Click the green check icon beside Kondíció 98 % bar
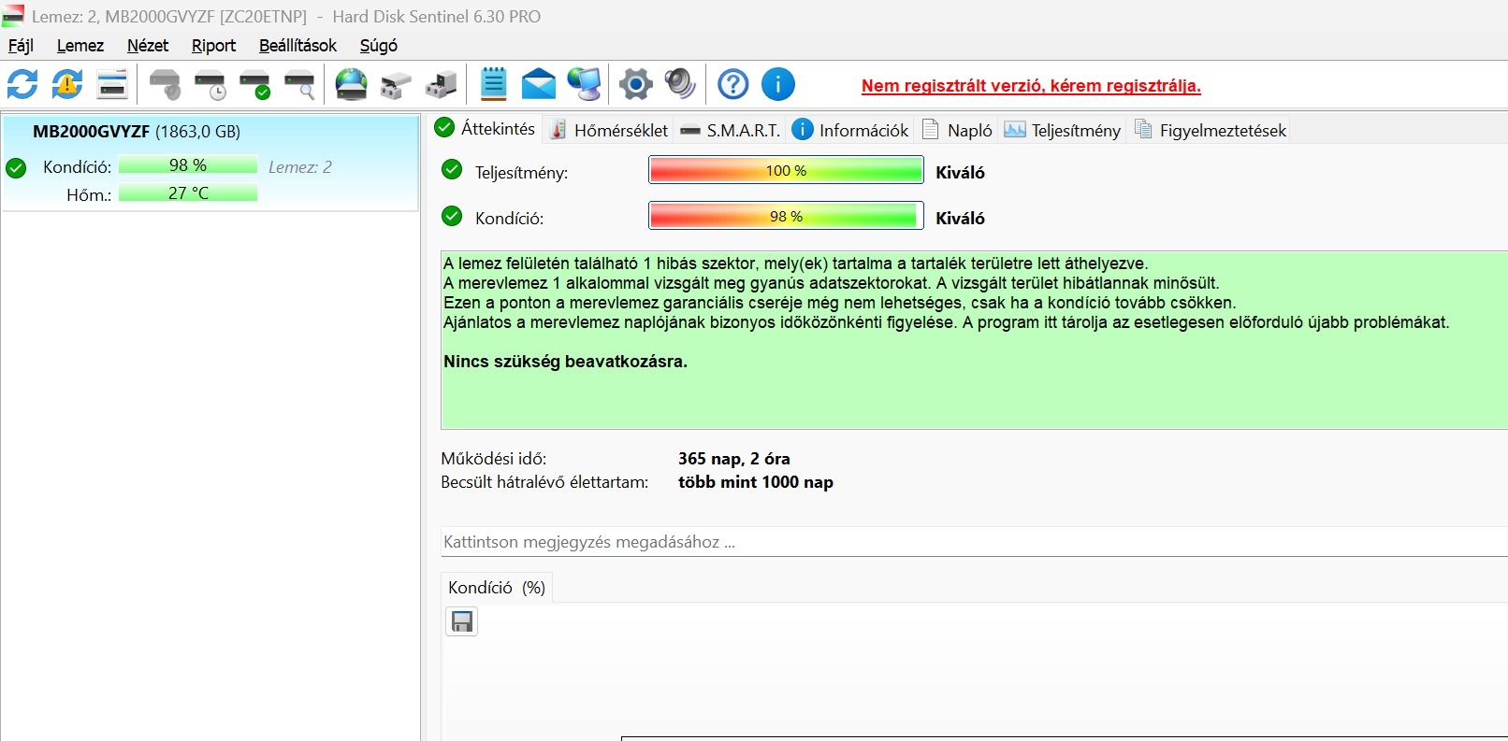1508x741 pixels. click(452, 216)
